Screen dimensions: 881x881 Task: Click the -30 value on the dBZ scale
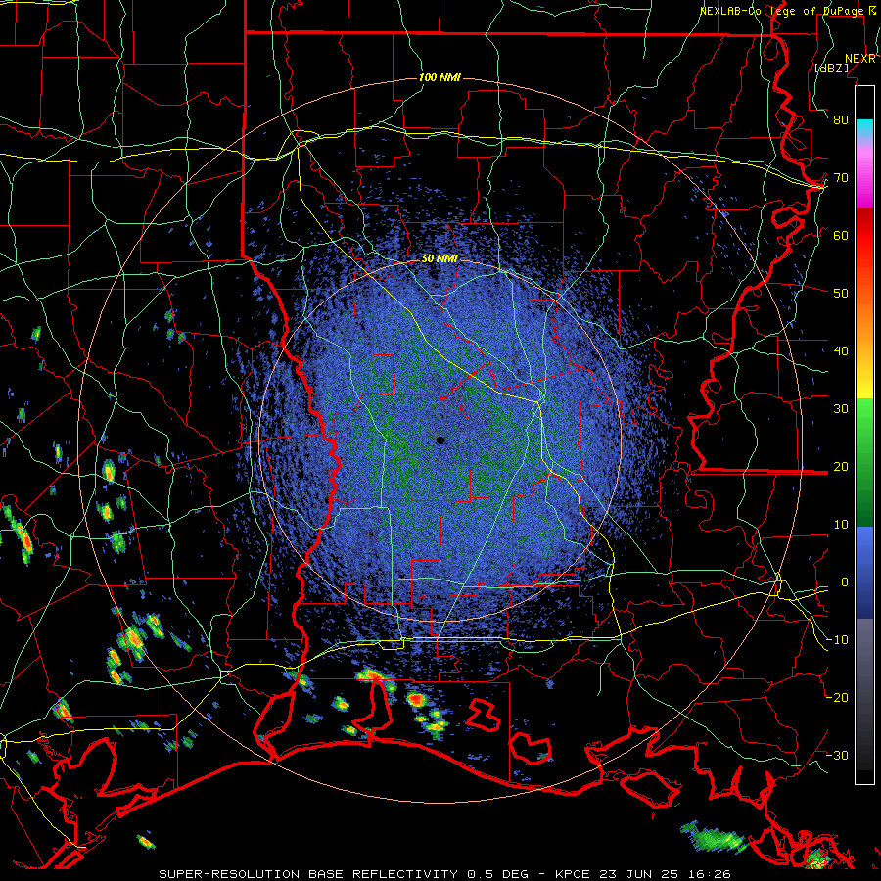click(x=837, y=755)
